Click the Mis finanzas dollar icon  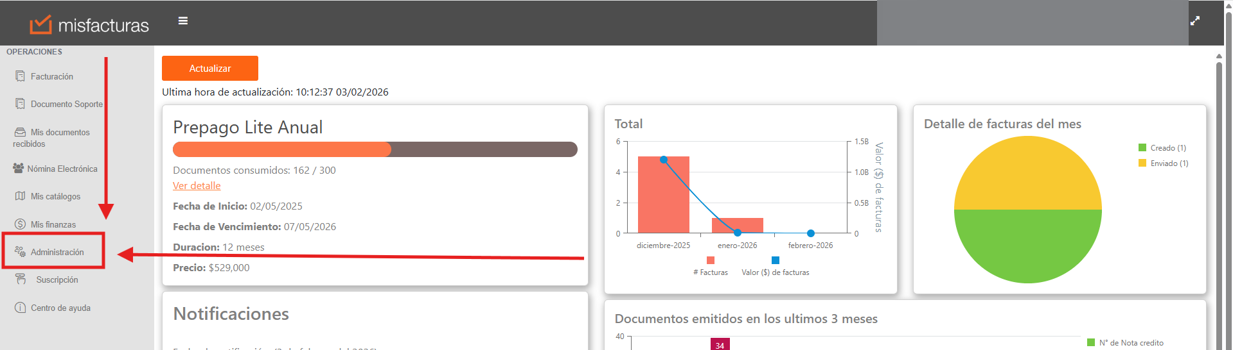click(x=21, y=224)
